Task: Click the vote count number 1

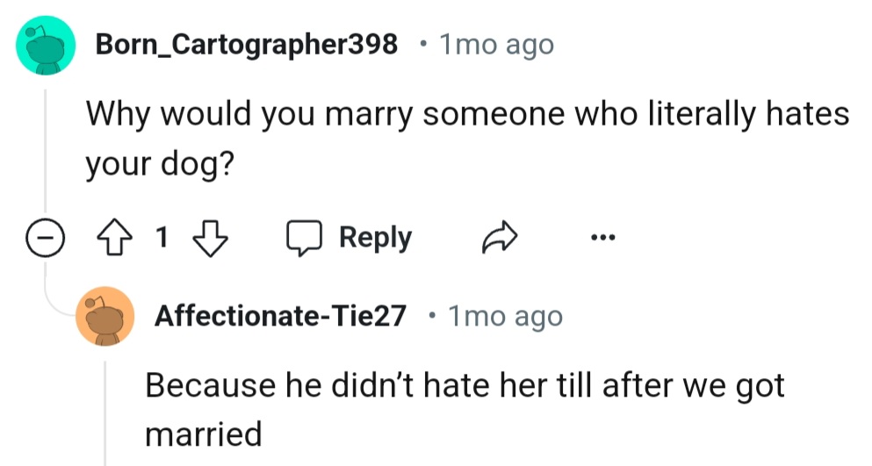Action: [x=162, y=237]
